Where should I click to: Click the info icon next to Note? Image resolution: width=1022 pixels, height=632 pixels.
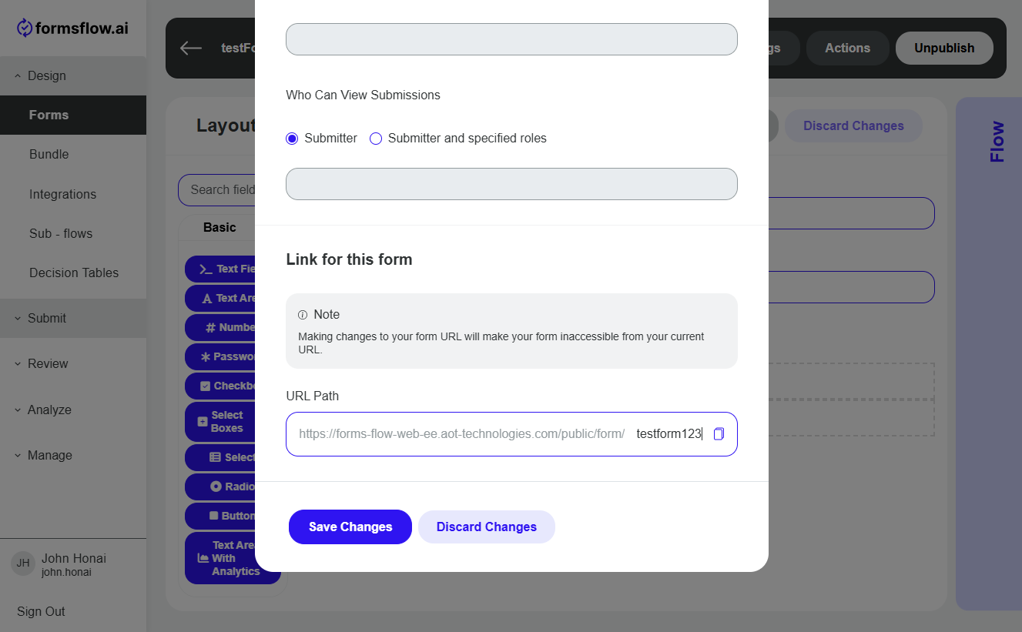[303, 315]
